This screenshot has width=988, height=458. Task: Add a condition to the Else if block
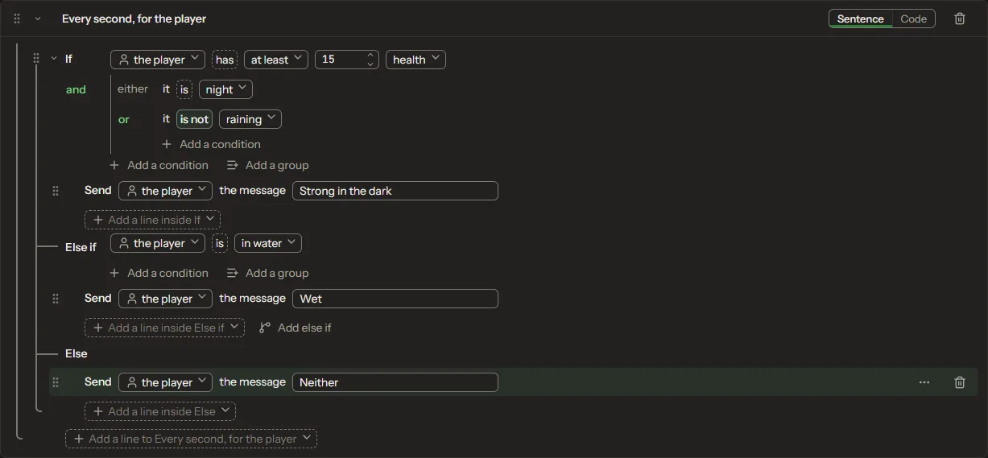pos(159,273)
